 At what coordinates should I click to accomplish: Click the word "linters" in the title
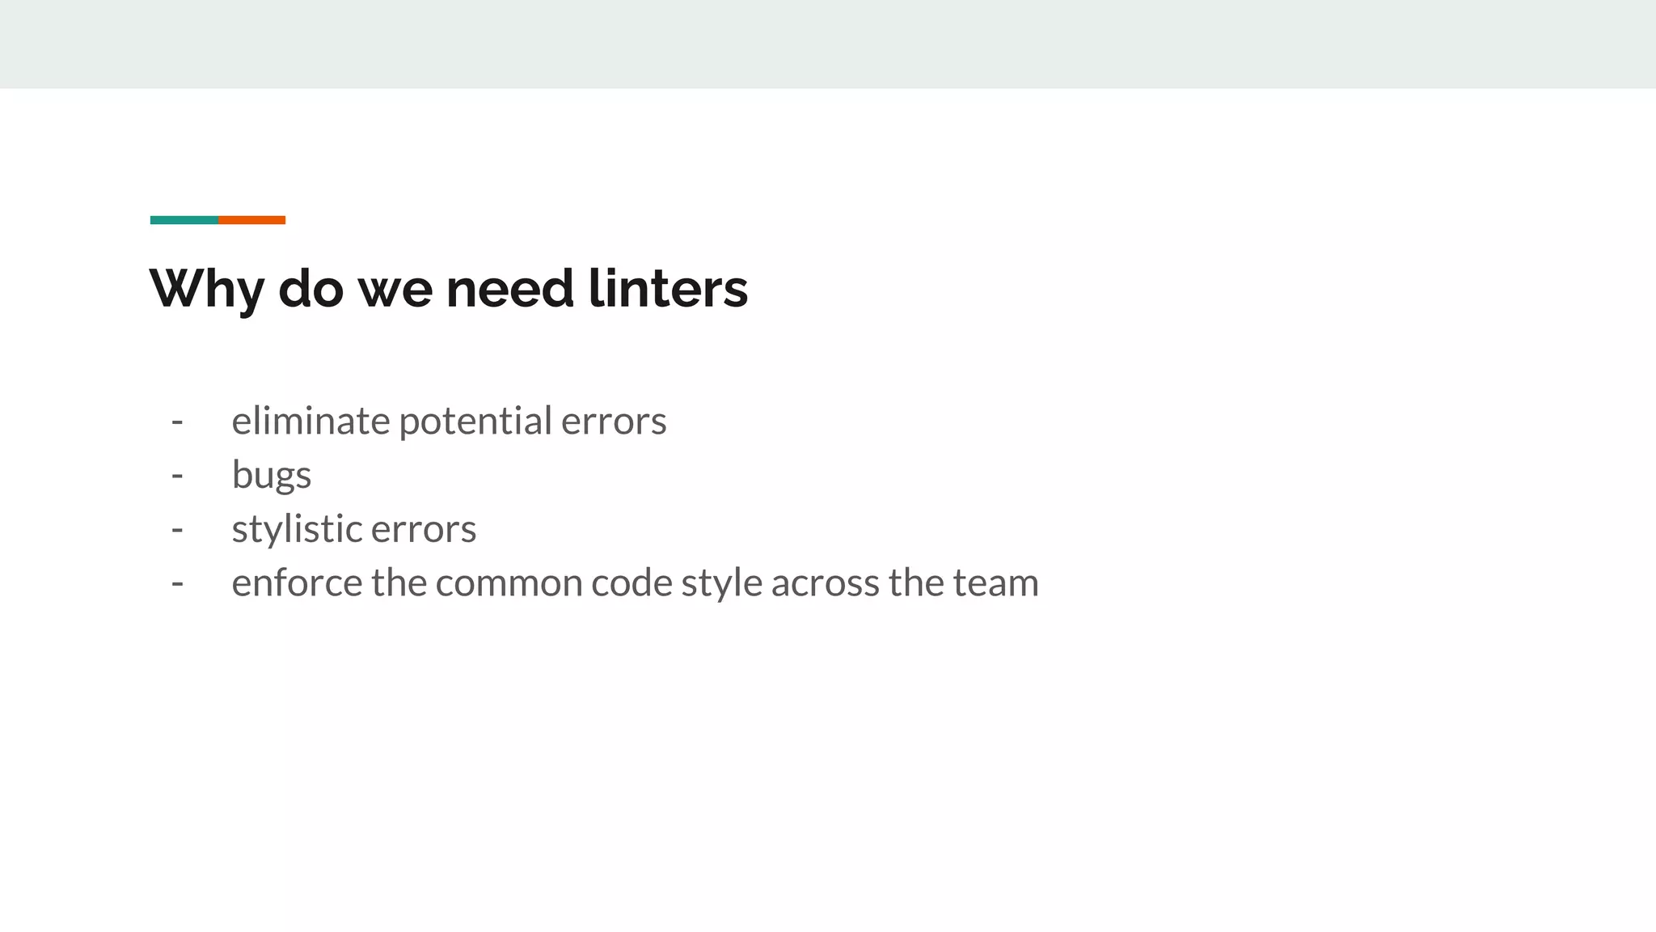(668, 289)
